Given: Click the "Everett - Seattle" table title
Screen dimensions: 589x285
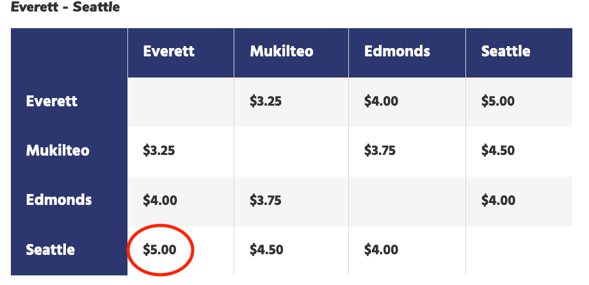Looking at the screenshot, I should point(65,8).
